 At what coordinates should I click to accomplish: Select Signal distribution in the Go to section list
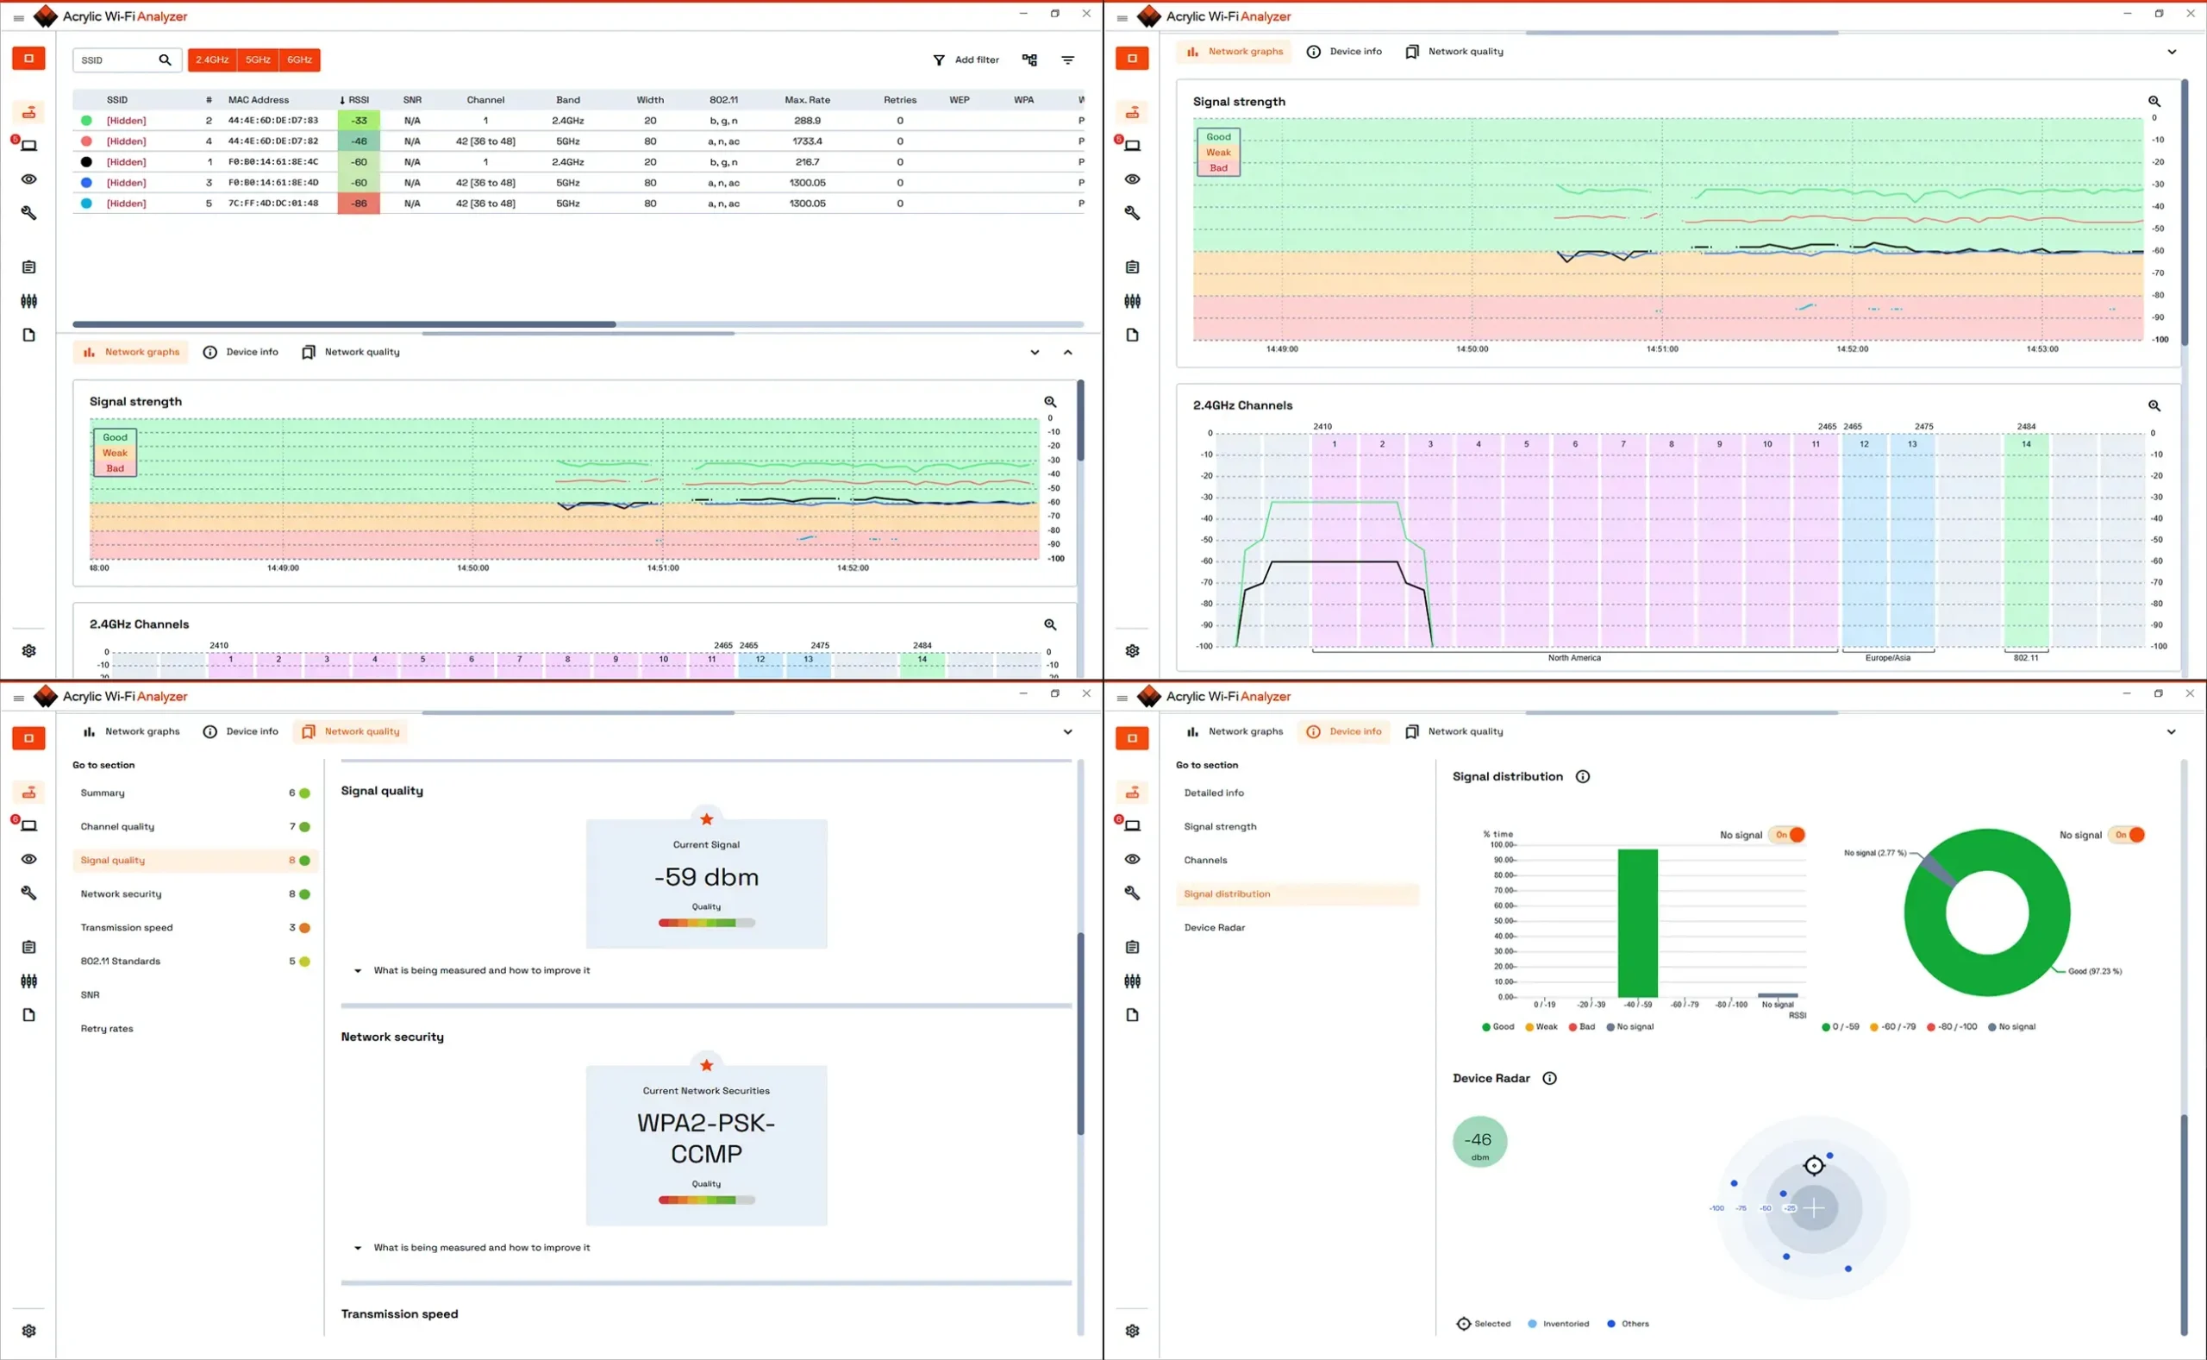coord(1227,893)
